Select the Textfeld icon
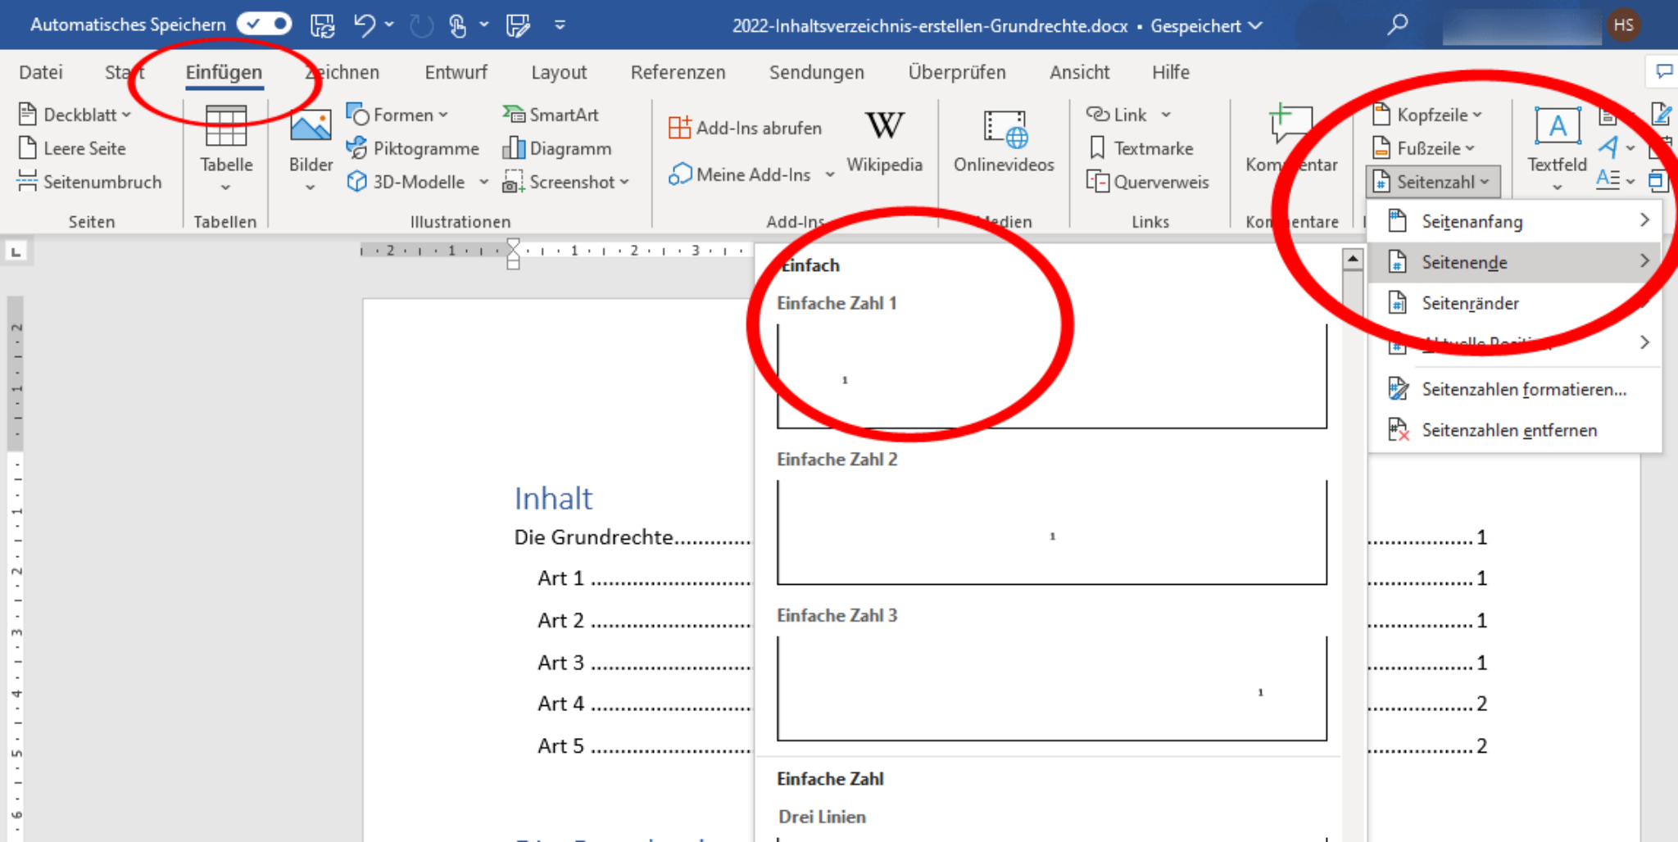1678x842 pixels. click(x=1558, y=125)
